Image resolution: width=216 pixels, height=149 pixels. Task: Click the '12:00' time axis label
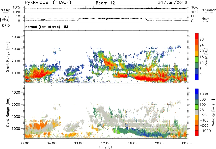(106, 143)
